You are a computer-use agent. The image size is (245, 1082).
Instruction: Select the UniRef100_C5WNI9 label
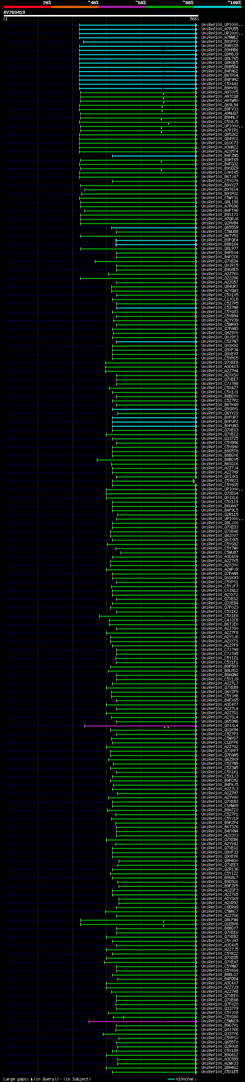tap(220, 1021)
